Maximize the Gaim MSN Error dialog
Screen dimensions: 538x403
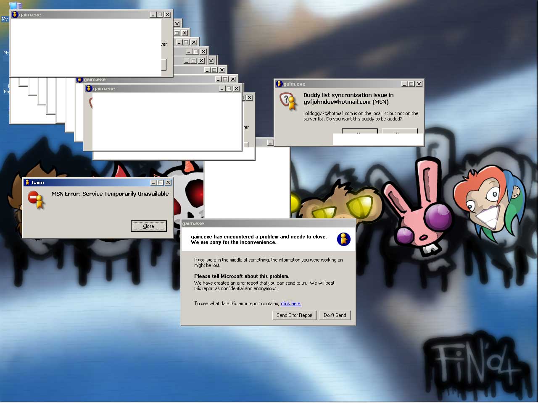click(160, 183)
